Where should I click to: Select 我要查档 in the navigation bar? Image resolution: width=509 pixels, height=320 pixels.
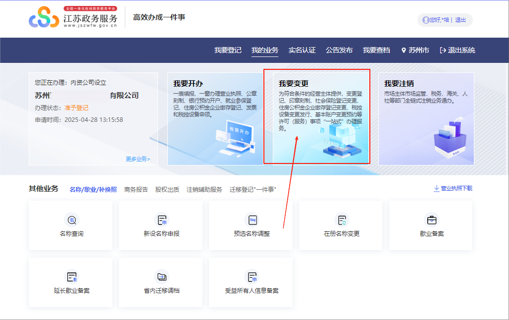click(x=376, y=51)
